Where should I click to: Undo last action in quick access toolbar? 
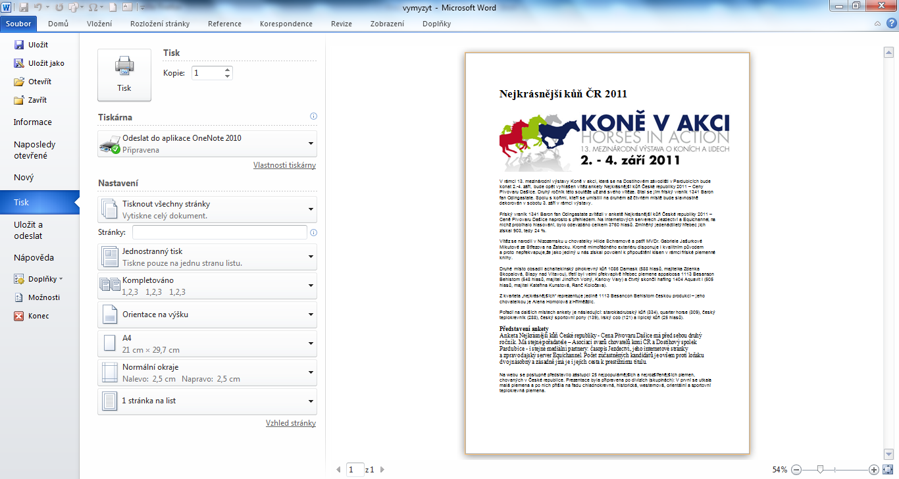(38, 8)
